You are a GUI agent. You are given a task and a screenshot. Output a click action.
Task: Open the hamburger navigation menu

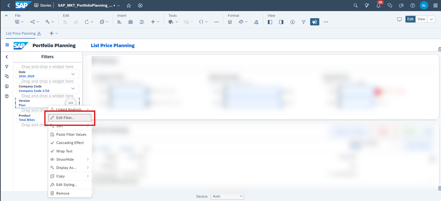7,45
